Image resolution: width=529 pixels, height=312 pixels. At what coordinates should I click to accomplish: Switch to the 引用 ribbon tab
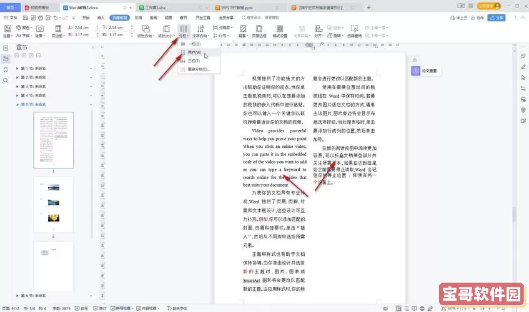click(138, 17)
